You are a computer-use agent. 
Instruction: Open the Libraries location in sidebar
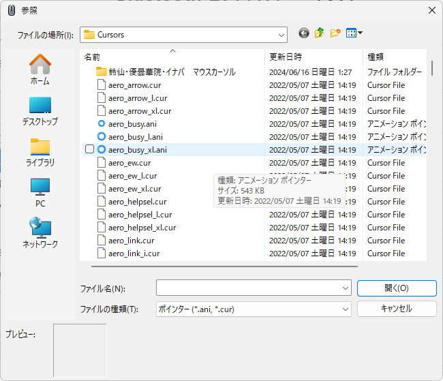pyautogui.click(x=40, y=153)
